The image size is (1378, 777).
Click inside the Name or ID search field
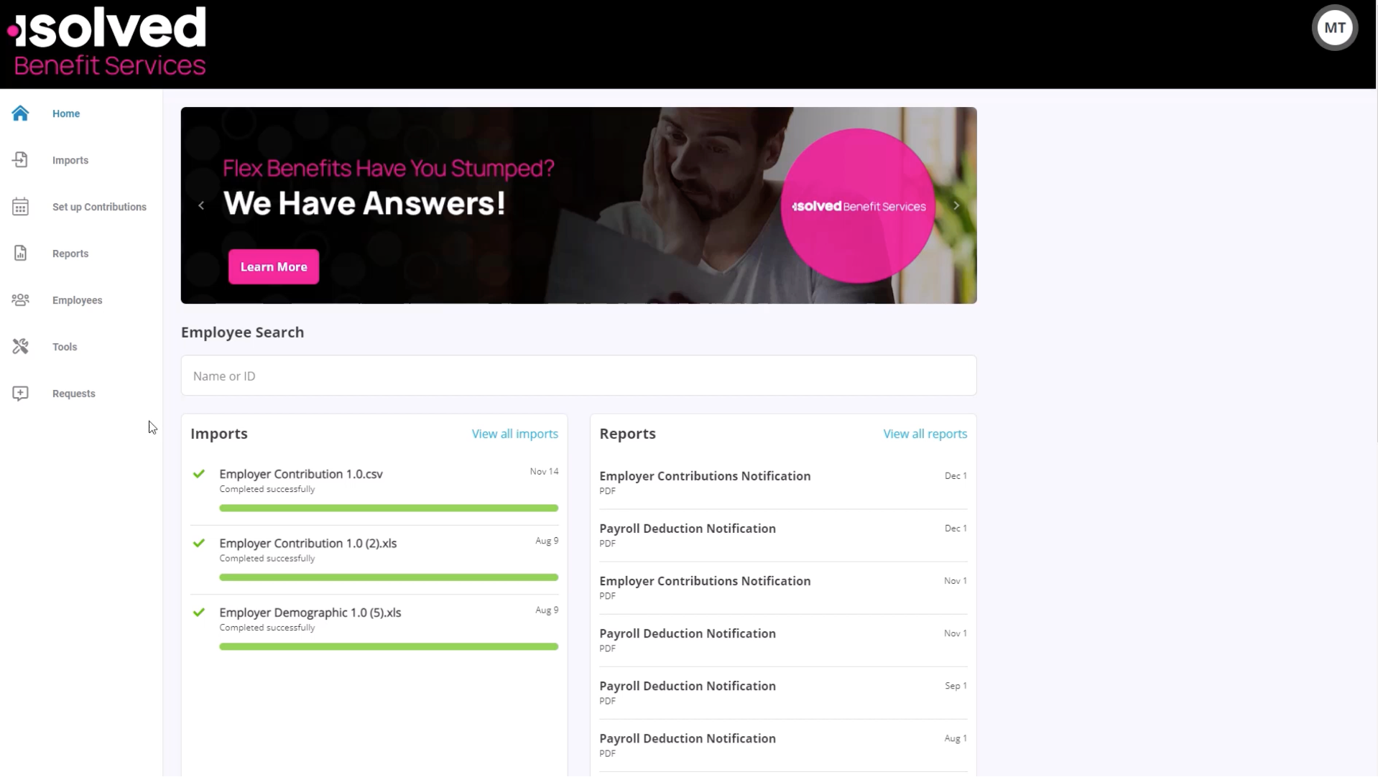pos(578,376)
